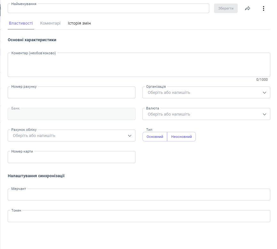This screenshot has height=249, width=277.
Task: Click the Токен input field
Action: pyautogui.click(x=139, y=216)
